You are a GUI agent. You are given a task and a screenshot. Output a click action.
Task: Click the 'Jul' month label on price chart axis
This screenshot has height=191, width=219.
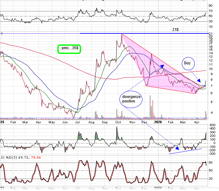click(x=78, y=122)
